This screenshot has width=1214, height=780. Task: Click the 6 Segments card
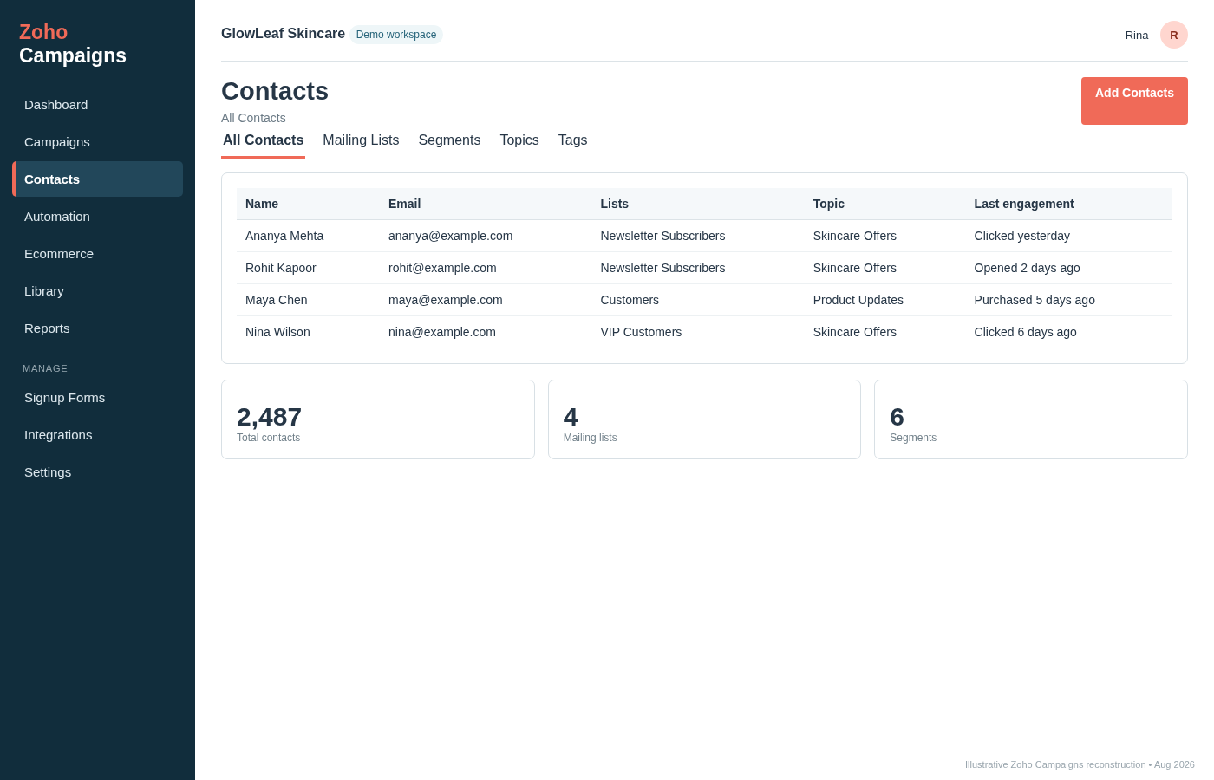[x=1031, y=419]
